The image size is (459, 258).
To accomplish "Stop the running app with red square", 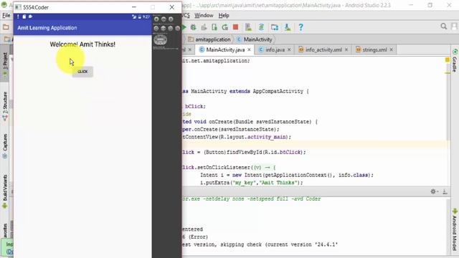I will (x=235, y=27).
